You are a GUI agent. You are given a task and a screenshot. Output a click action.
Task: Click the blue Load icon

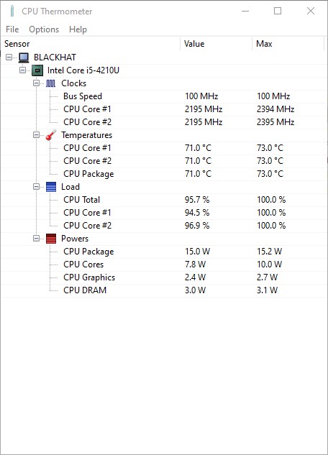[x=51, y=187]
